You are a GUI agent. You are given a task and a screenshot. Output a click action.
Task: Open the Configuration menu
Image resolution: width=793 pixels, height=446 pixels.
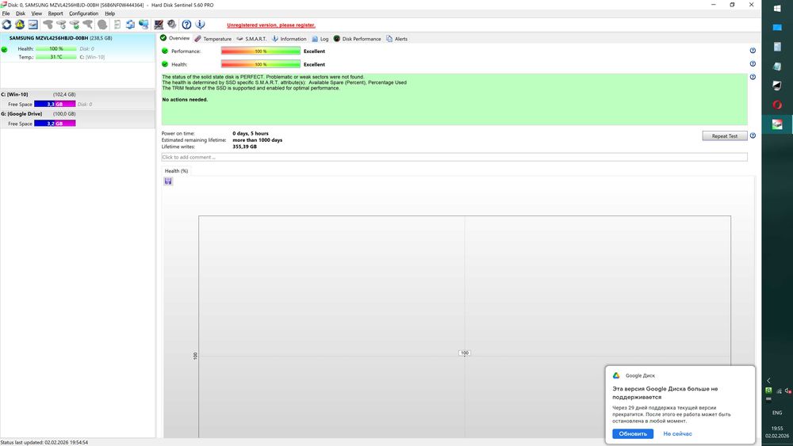83,13
